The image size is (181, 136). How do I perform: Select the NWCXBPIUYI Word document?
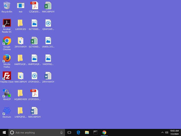tap(34, 112)
